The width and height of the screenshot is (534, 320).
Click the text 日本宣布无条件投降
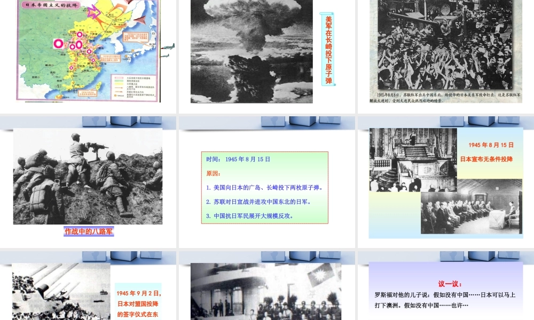[x=486, y=159]
